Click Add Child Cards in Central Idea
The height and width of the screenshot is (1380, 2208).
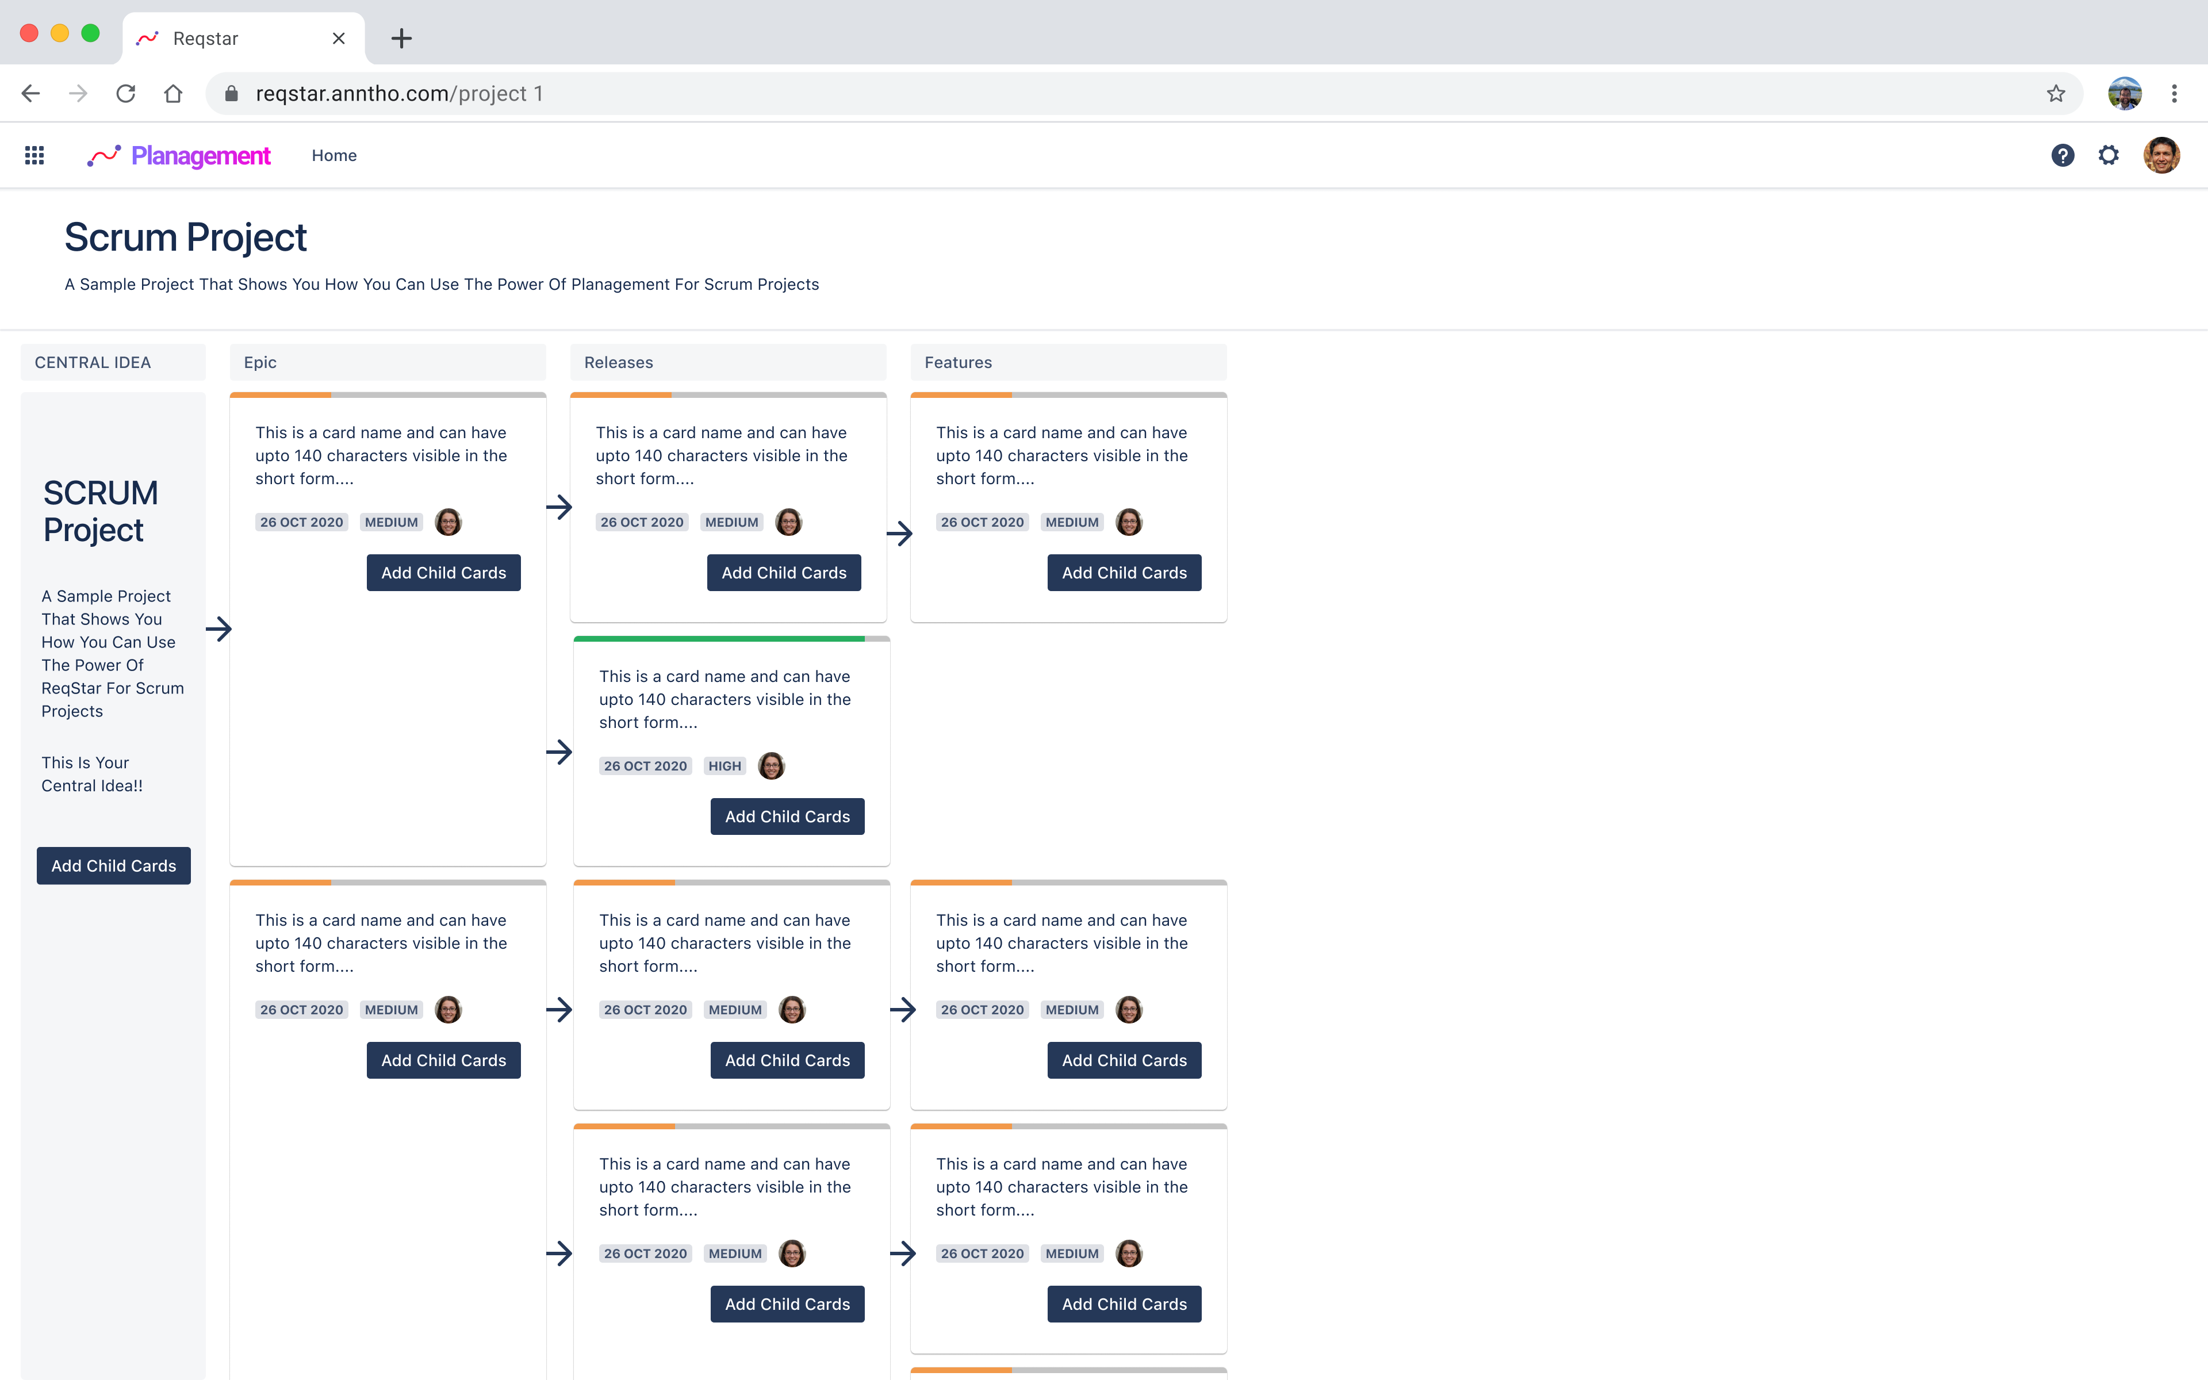[114, 865]
